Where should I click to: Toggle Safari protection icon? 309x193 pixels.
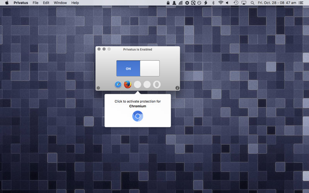[x=118, y=85]
